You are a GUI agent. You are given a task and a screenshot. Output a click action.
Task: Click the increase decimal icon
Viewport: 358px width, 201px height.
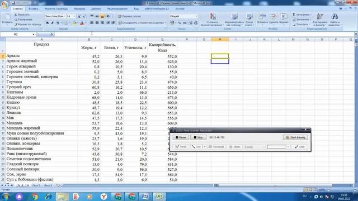click(190, 23)
